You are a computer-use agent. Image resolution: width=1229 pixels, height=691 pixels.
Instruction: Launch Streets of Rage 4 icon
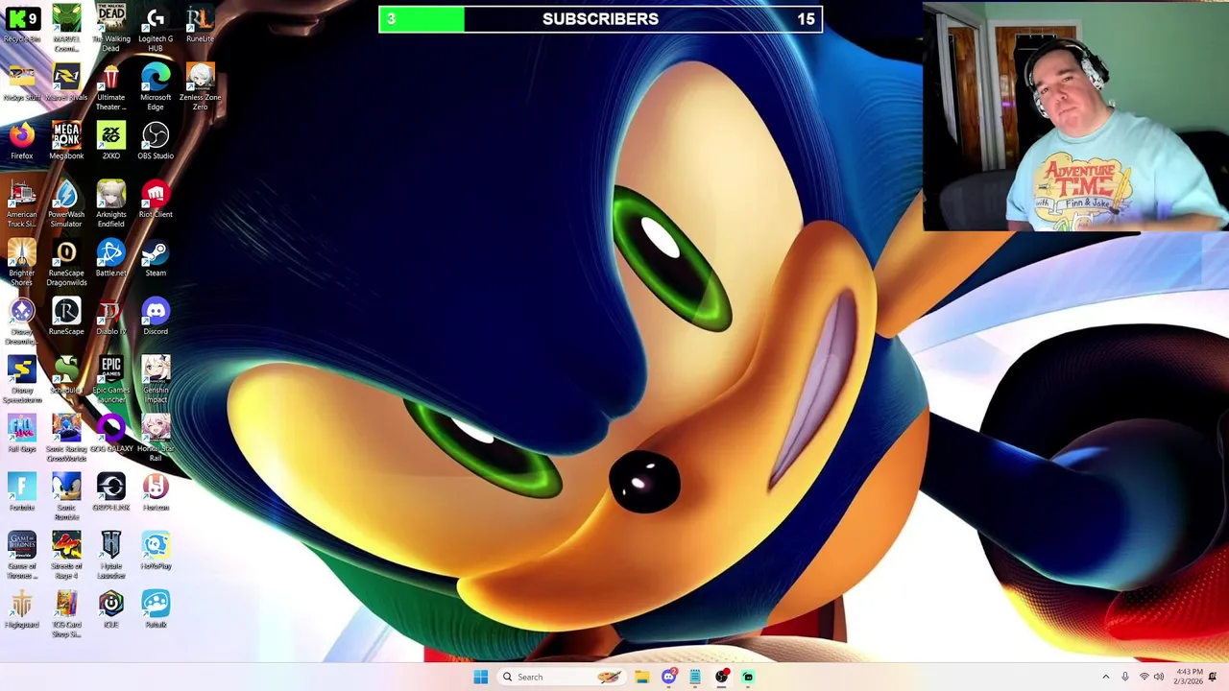[66, 556]
